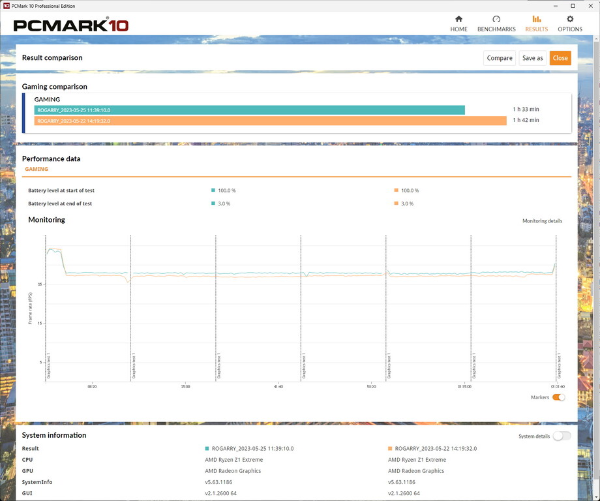This screenshot has width=600, height=501.
Task: Click the second v2.1.2600 64 GUI value
Action: tap(404, 493)
